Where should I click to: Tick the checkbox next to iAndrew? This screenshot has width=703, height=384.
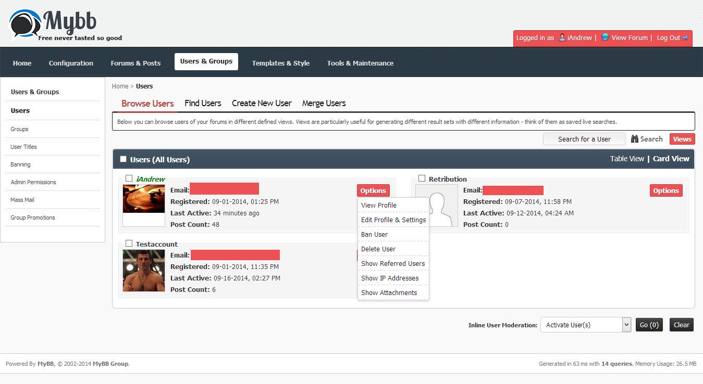click(x=129, y=178)
